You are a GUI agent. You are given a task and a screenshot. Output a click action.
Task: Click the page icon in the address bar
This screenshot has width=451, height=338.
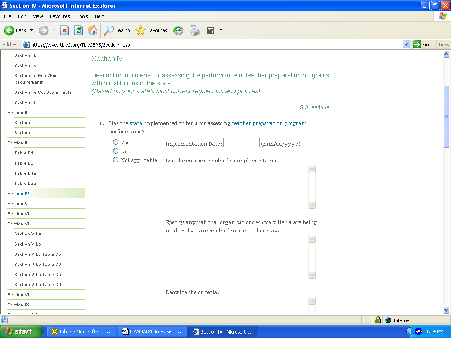tap(26, 44)
